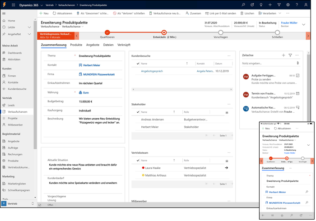Click arrow icon in Laura Haake row
The height and width of the screenshot is (221, 316).
(227, 168)
